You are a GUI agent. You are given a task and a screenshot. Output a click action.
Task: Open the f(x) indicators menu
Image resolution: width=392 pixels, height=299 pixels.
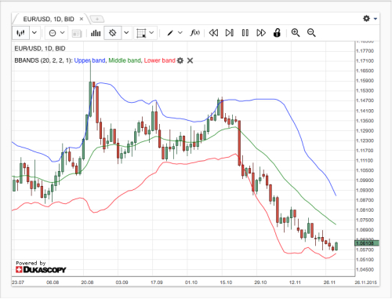[x=195, y=33]
